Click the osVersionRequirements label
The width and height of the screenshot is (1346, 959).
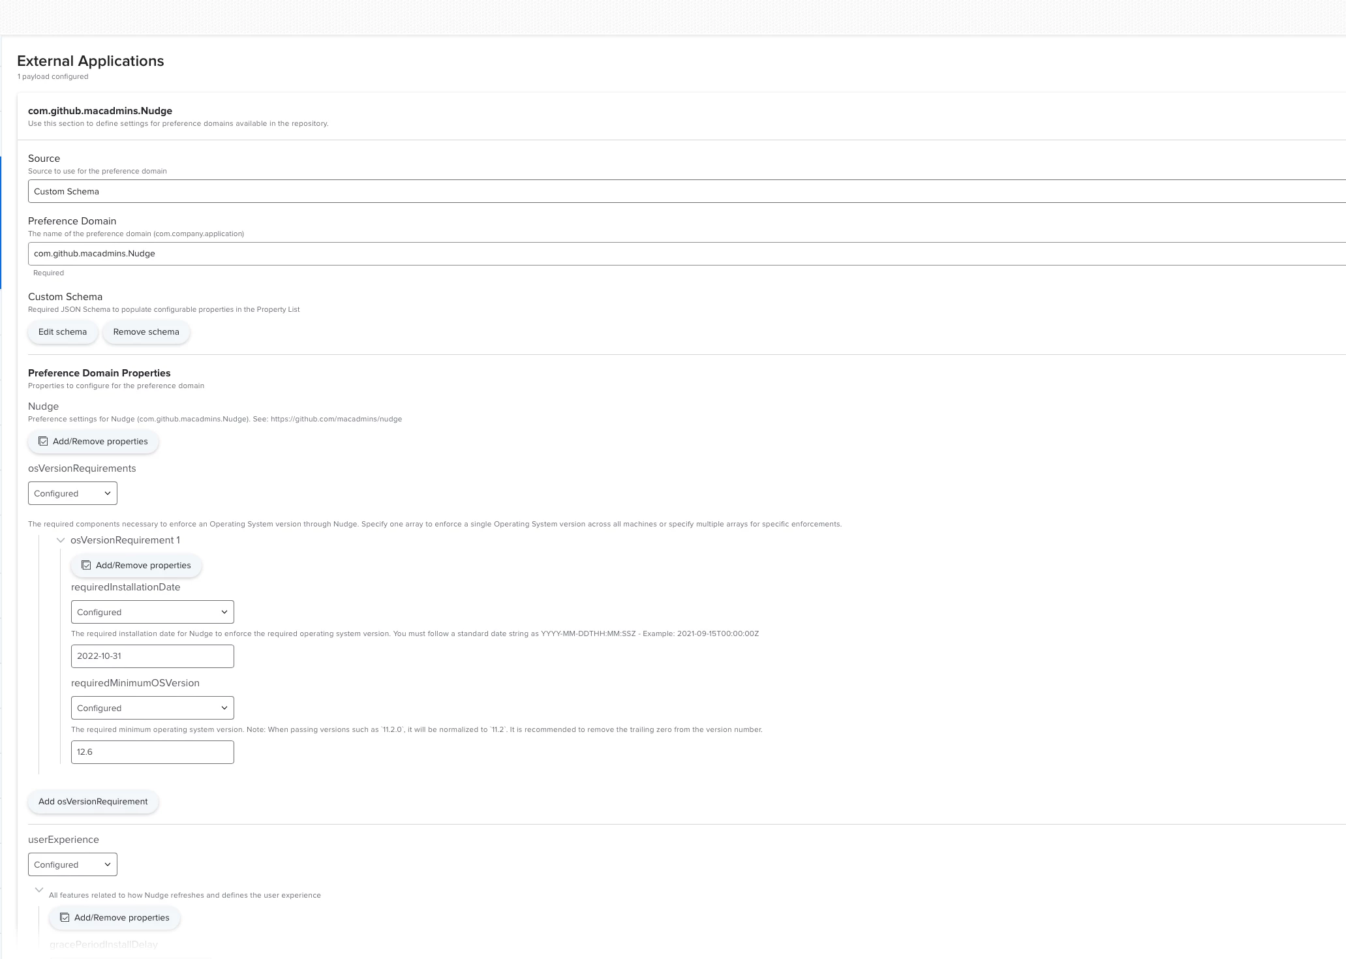pyautogui.click(x=82, y=468)
